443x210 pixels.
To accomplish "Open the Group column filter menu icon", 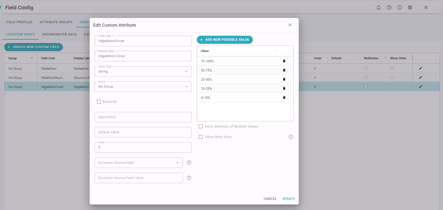I will (x=32, y=58).
